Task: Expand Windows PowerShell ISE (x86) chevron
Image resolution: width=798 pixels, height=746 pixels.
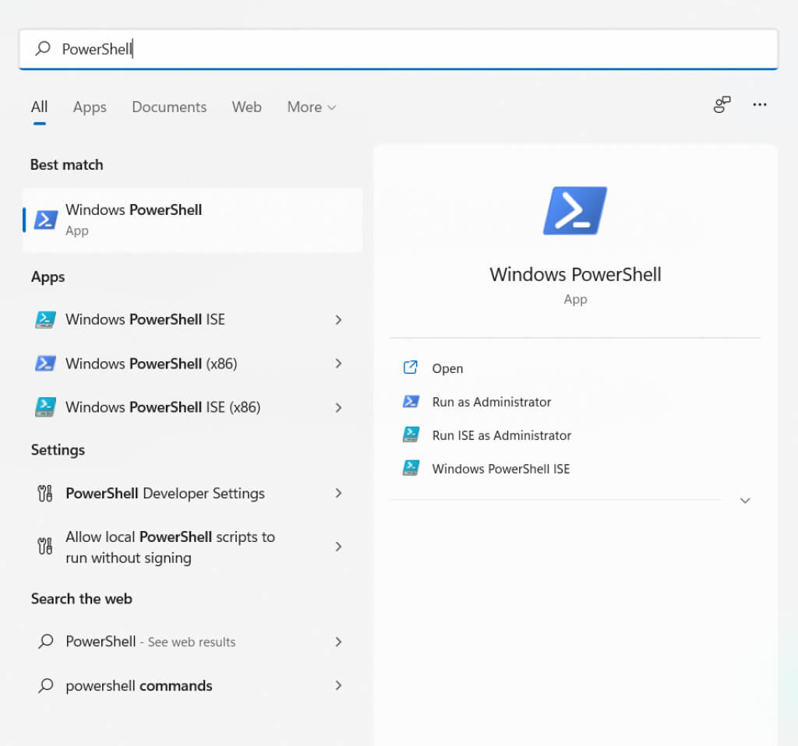Action: [338, 407]
